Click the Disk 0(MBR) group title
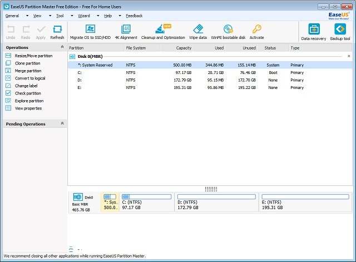 [x=90, y=56]
